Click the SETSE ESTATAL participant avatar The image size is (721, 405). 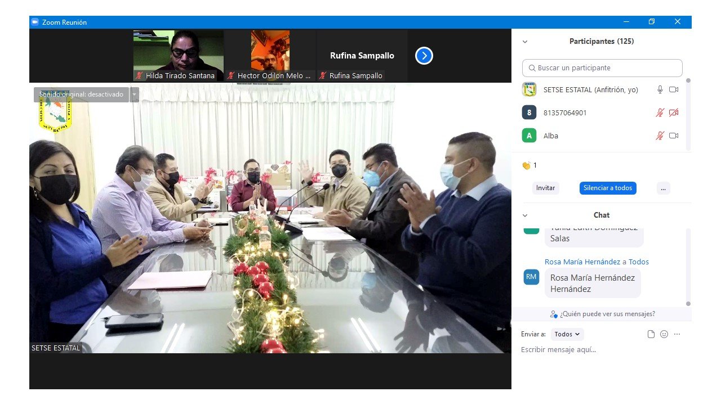pos(529,89)
